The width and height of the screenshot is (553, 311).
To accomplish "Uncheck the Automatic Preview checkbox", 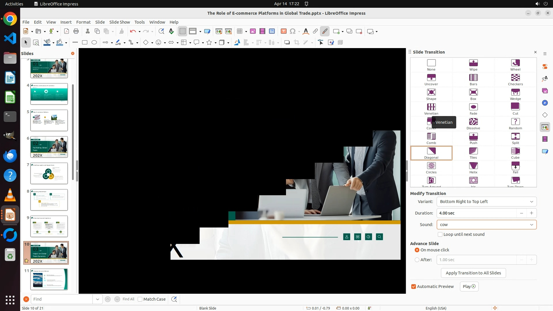I will (414, 287).
